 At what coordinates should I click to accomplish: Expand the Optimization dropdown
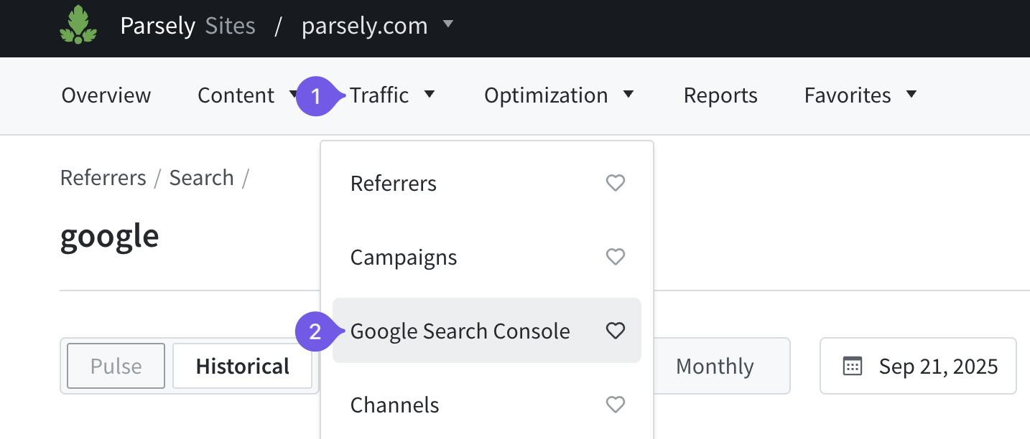pyautogui.click(x=559, y=95)
